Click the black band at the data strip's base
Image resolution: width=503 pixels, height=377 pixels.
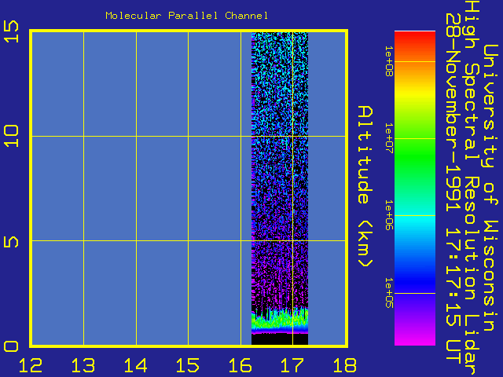pos(280,339)
